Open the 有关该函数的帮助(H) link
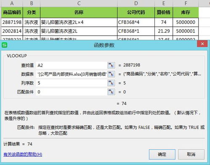 coord(23,155)
